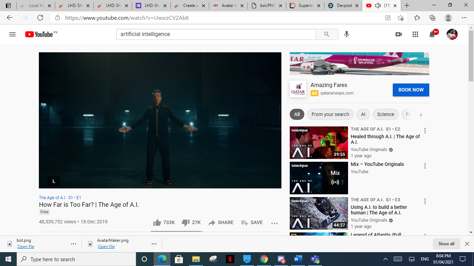Image resolution: width=474 pixels, height=266 pixels.
Task: Click the main video player
Action: tap(160, 120)
